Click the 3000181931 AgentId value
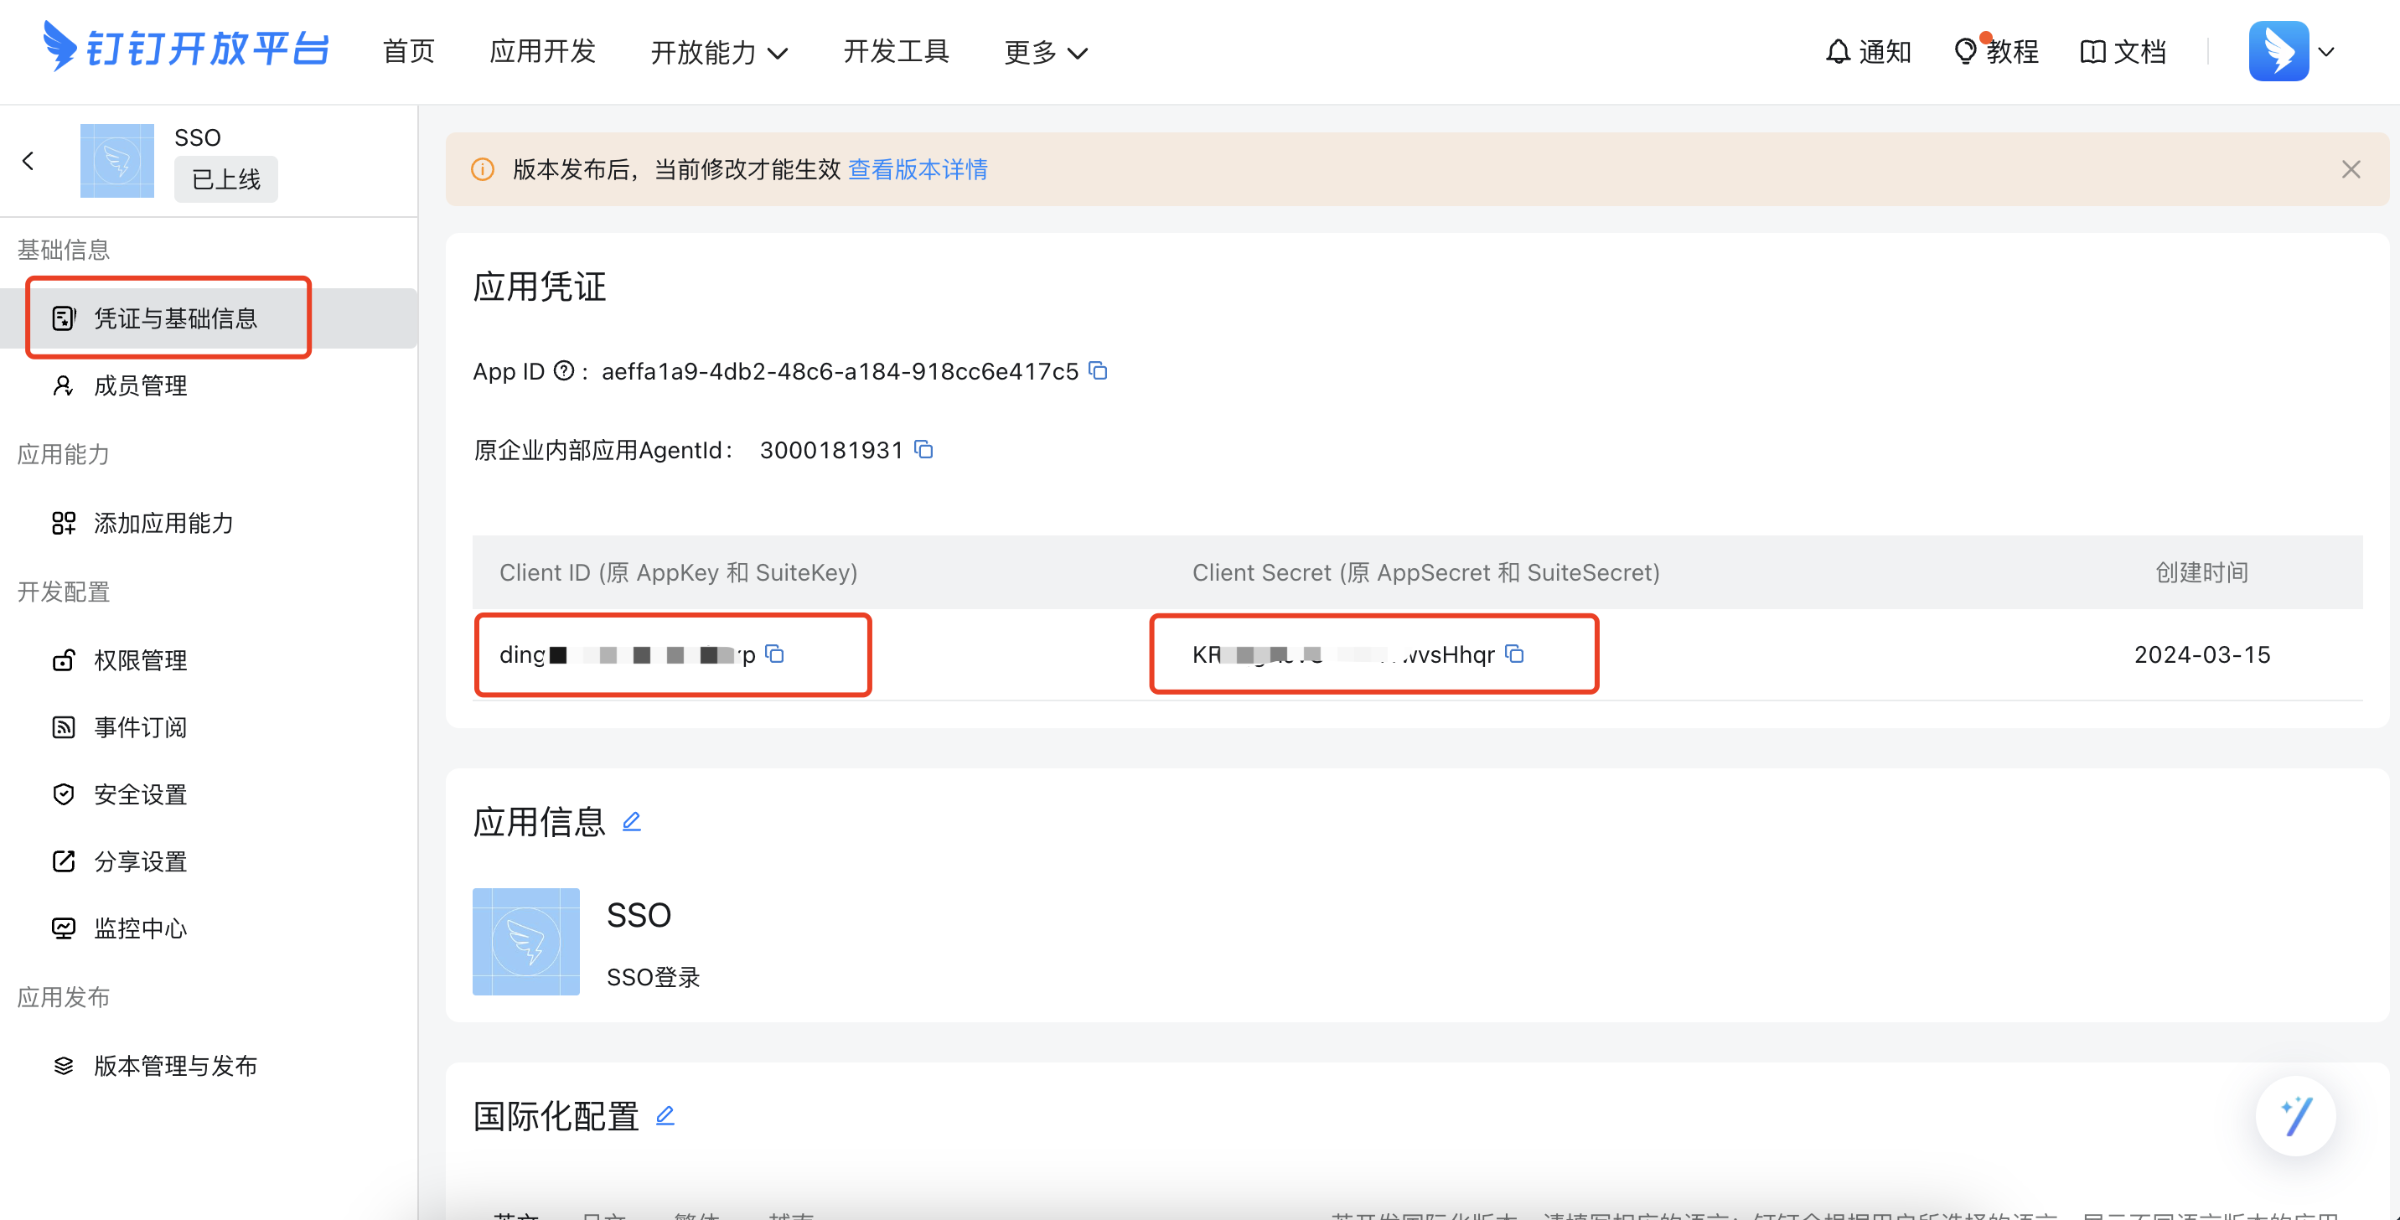This screenshot has height=1220, width=2400. [x=831, y=451]
